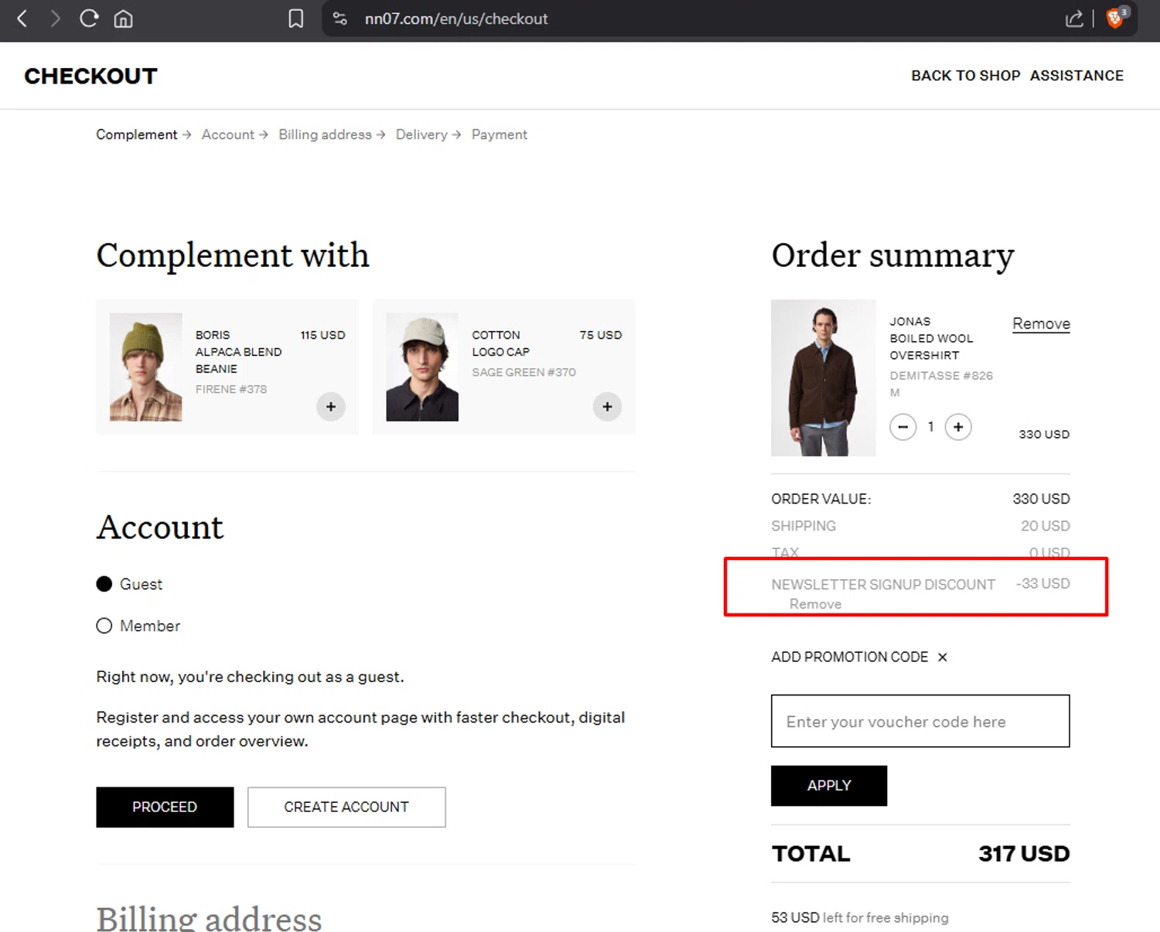Click the SAGE GREEN #370 color label

(524, 372)
